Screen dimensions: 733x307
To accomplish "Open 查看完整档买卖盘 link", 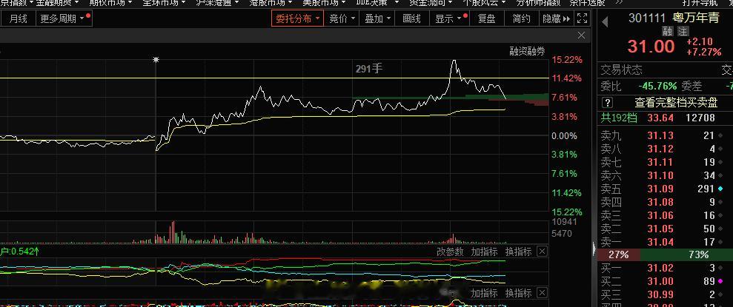I will (676, 102).
